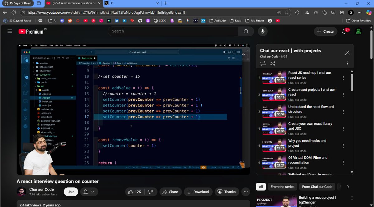Screen dimensions: 374x207
Task: Click the Join membership button
Action: pyautogui.click(x=71, y=192)
